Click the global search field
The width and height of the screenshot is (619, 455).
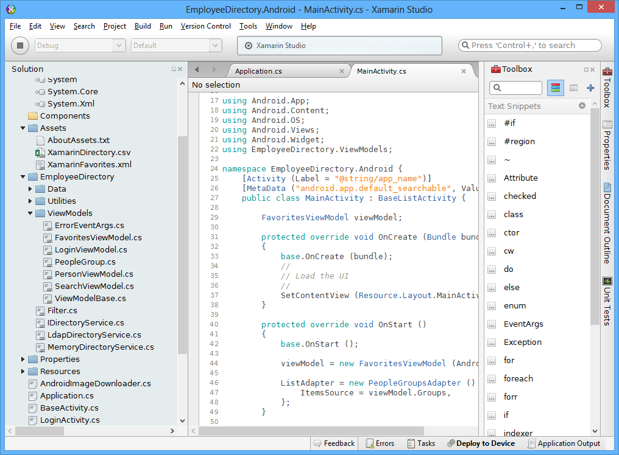click(x=530, y=46)
